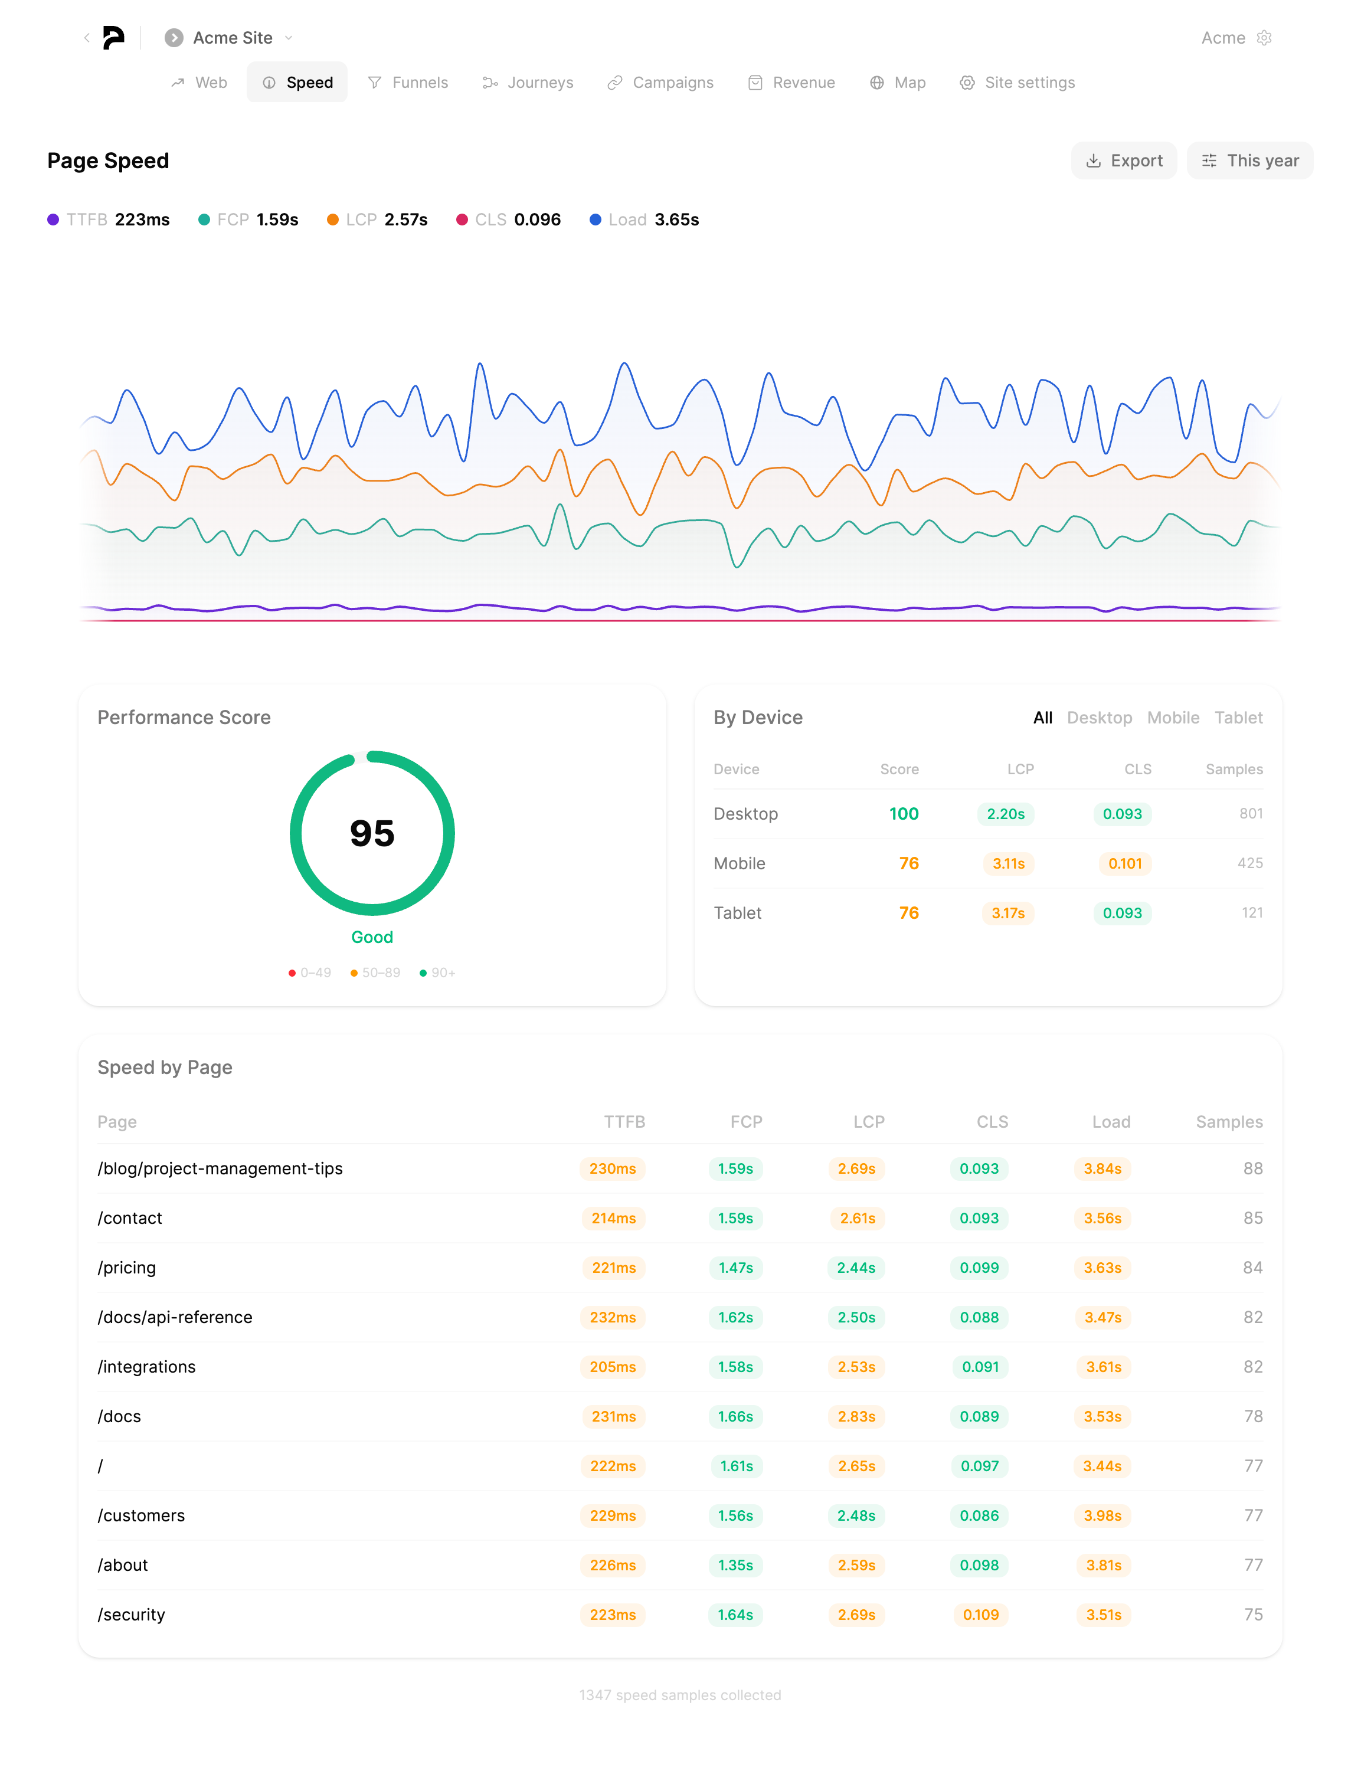The width and height of the screenshot is (1361, 1781).
Task: Click the Map globe icon
Action: tap(876, 83)
